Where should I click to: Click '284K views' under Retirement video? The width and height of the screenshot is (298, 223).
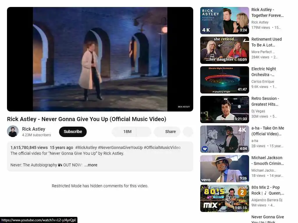pos(260,57)
